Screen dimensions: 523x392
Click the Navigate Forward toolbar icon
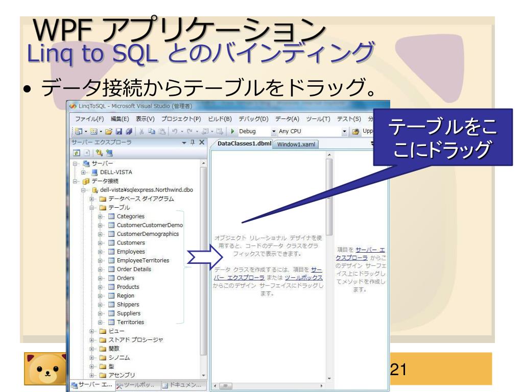tap(220, 131)
